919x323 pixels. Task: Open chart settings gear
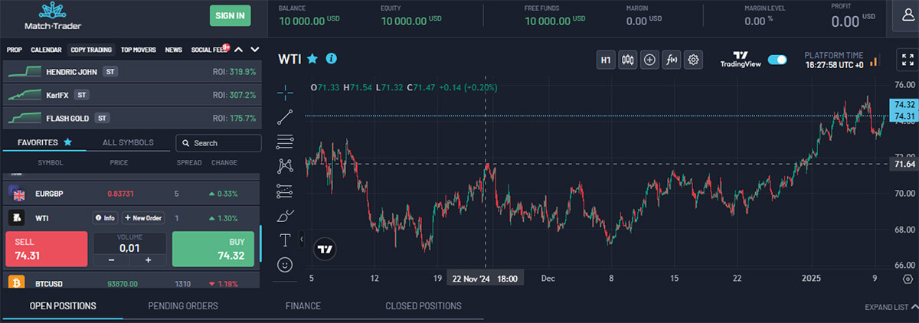(694, 60)
